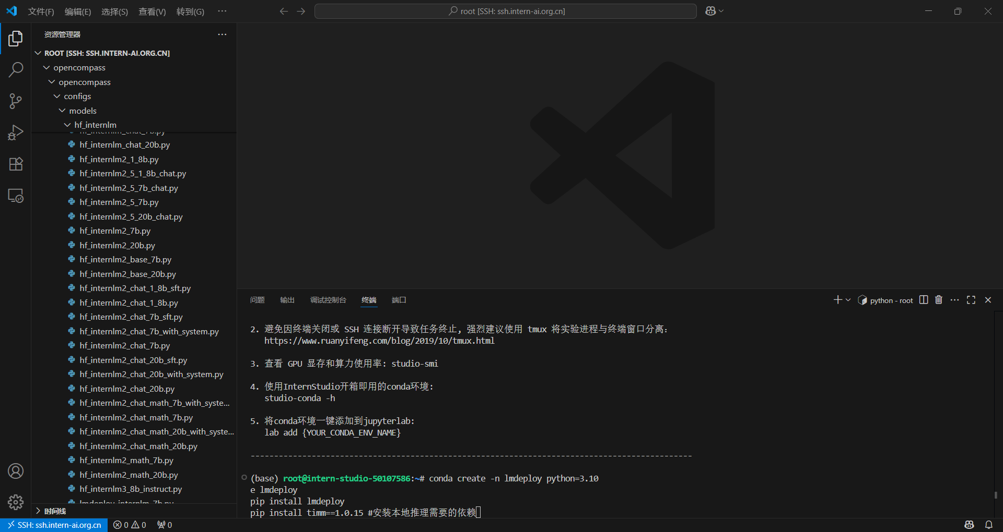Screen dimensions: 1003x532
Task: Open the Explorer view in activity bar
Action: click(16, 39)
